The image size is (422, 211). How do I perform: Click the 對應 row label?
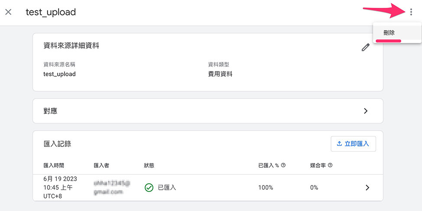51,111
